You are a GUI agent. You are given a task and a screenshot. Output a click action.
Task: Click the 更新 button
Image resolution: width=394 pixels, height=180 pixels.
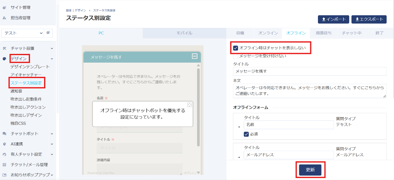point(310,170)
